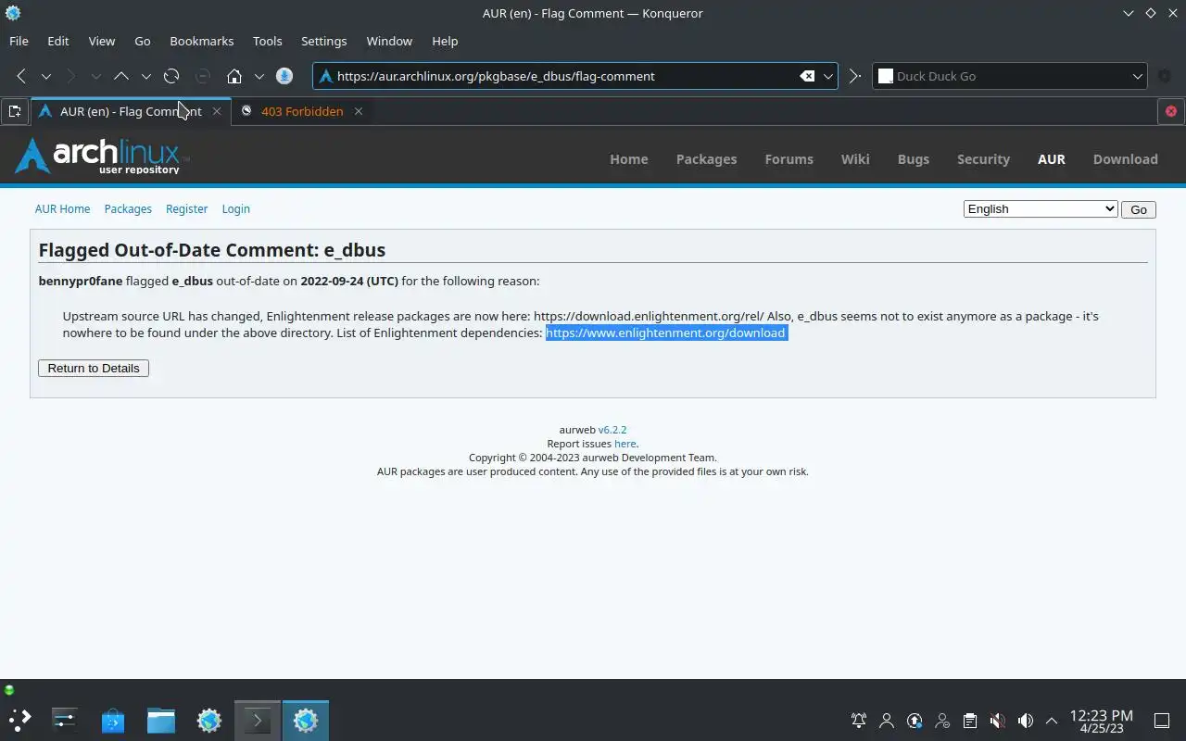Click the system updates tray icon
This screenshot has width=1186, height=741.
point(915,721)
